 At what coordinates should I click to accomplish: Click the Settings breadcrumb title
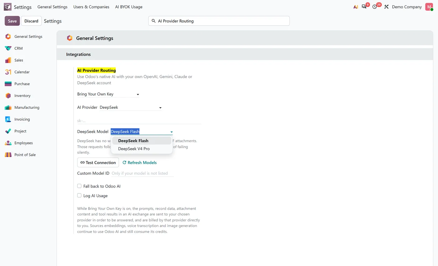pos(53,21)
